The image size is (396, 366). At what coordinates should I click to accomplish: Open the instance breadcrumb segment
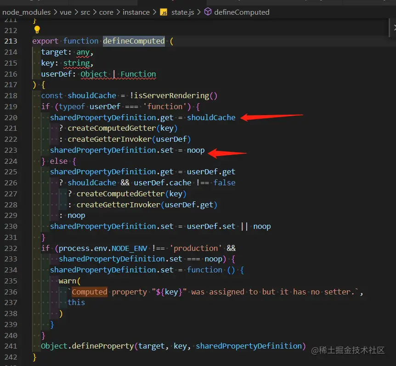point(136,12)
